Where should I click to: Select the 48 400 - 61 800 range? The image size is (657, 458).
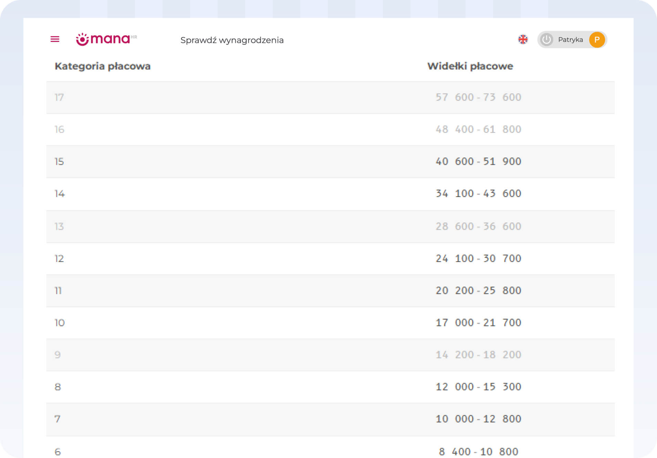[478, 129]
